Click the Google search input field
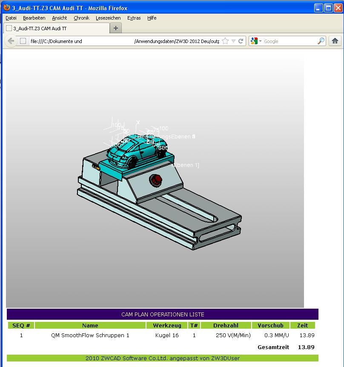 tap(290, 41)
